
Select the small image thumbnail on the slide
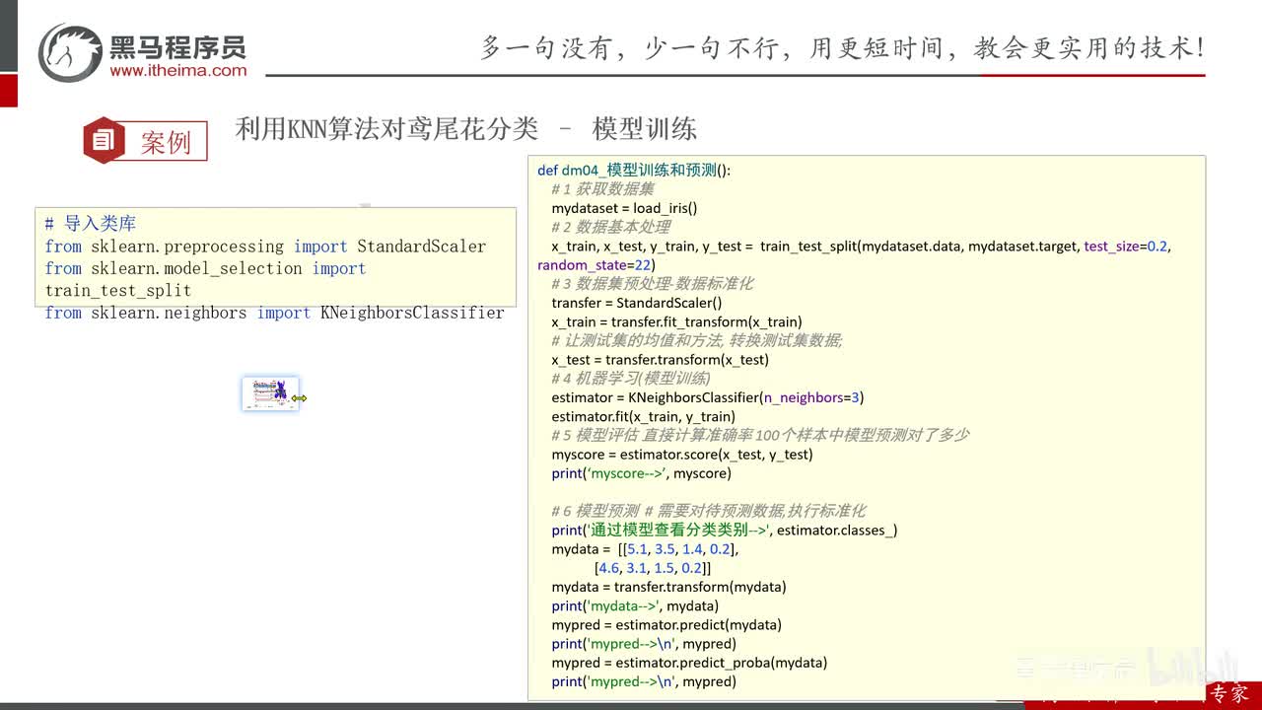coord(270,393)
